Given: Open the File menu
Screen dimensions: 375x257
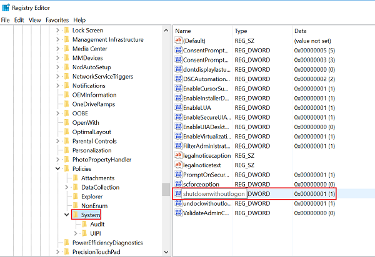Looking at the screenshot, I should pyautogui.click(x=5, y=20).
